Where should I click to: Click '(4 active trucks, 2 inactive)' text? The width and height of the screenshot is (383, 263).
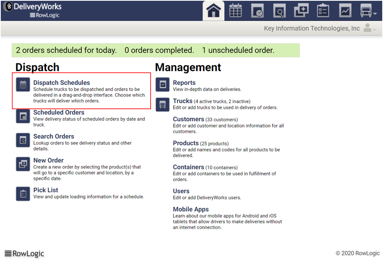point(222,101)
